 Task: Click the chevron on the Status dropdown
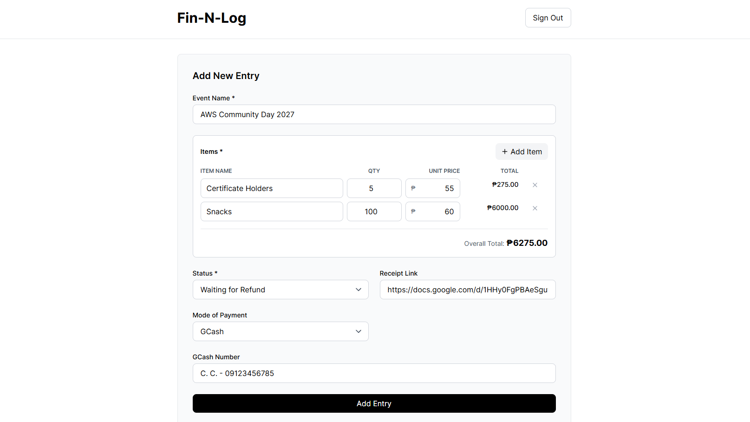[359, 289]
